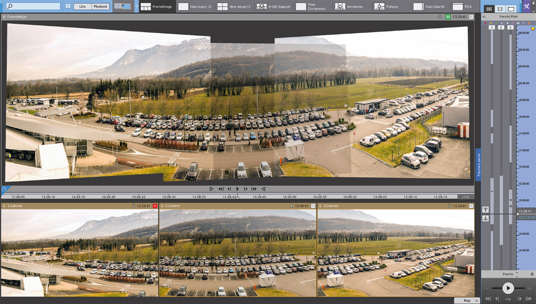Click the large play button in playback panel
The width and height of the screenshot is (536, 304).
508,288
